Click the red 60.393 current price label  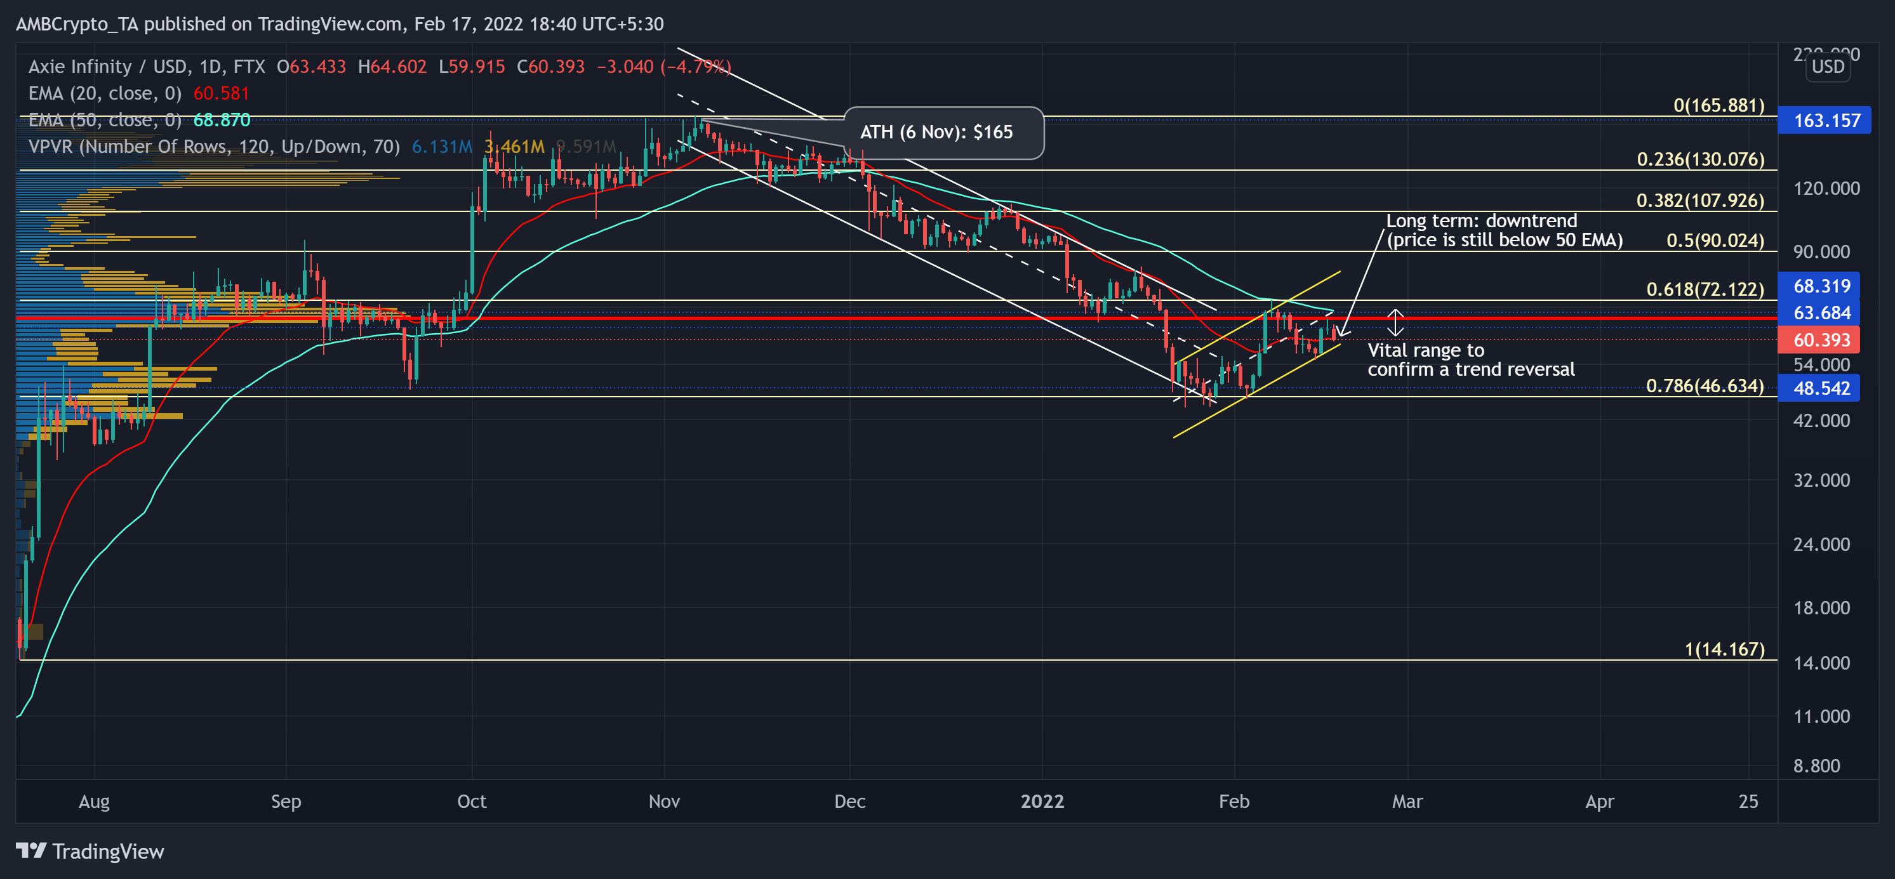point(1818,340)
